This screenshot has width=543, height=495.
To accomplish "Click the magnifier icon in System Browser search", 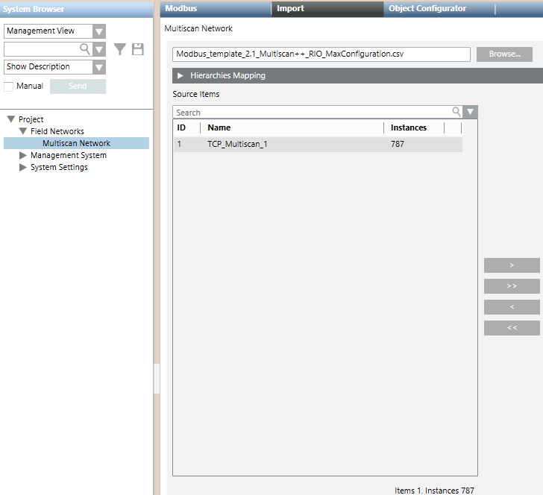I will click(x=85, y=49).
